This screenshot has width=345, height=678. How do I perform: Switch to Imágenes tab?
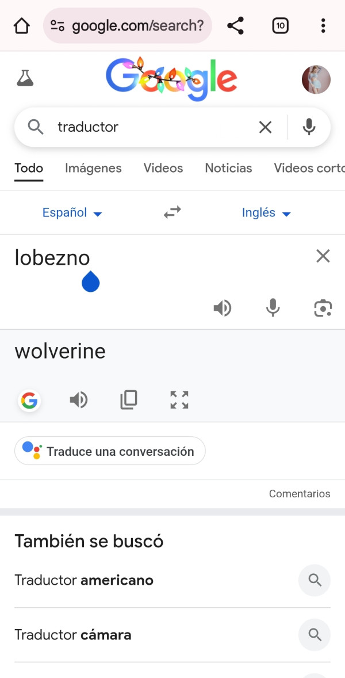tap(93, 168)
